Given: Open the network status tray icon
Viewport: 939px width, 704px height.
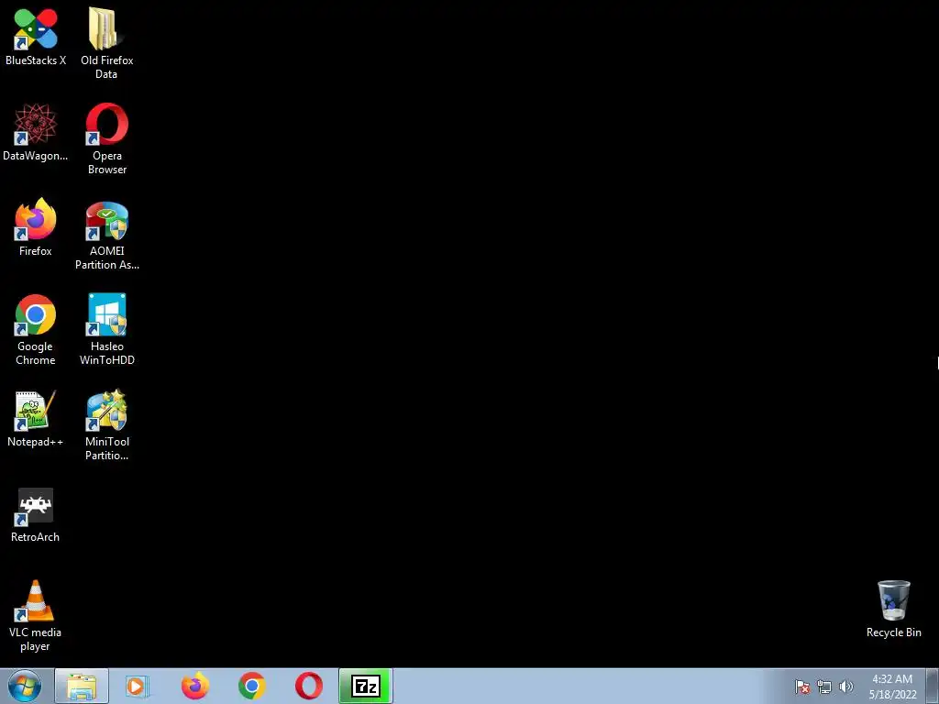Looking at the screenshot, I should pyautogui.click(x=824, y=687).
